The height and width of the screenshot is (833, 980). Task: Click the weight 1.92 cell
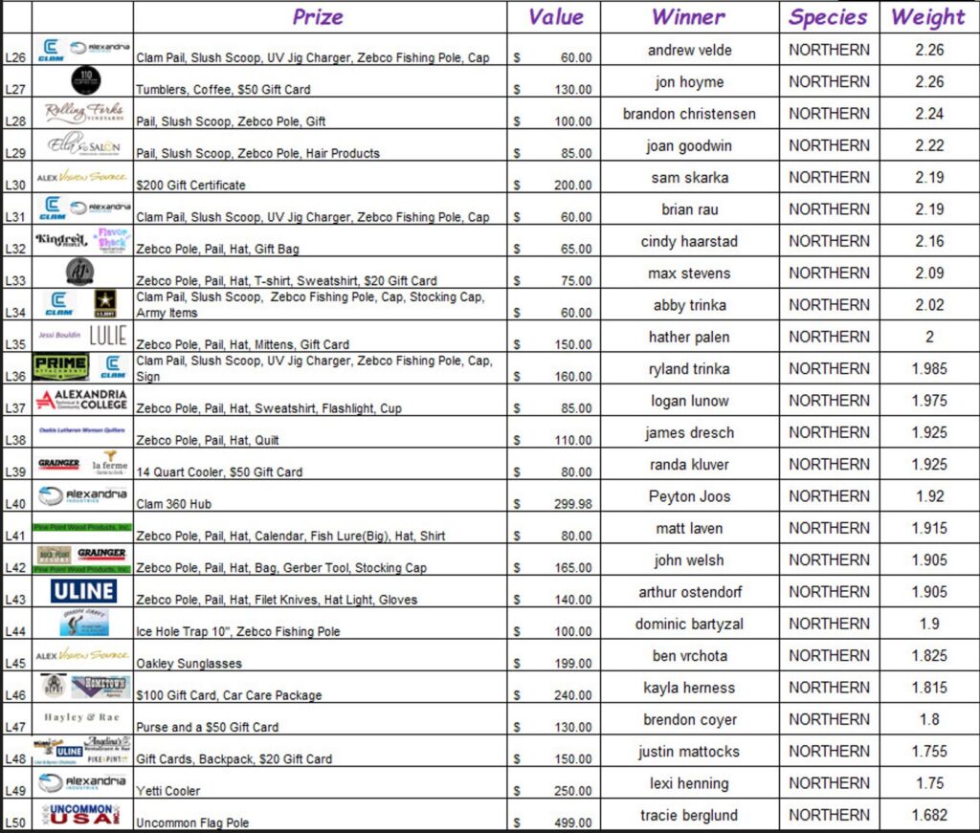coord(929,496)
